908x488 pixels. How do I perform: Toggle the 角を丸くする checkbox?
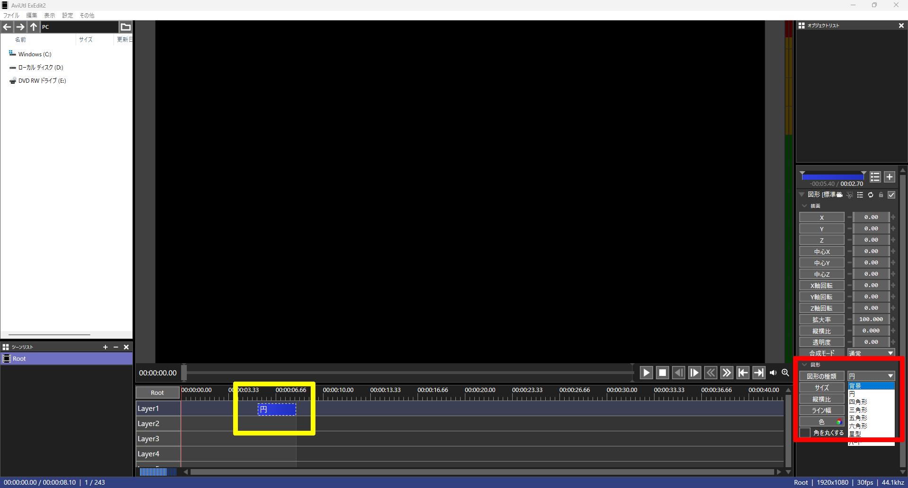[805, 433]
